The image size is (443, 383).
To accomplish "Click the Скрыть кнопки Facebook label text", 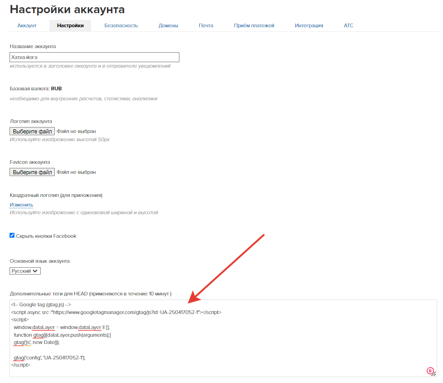I will click(x=46, y=236).
